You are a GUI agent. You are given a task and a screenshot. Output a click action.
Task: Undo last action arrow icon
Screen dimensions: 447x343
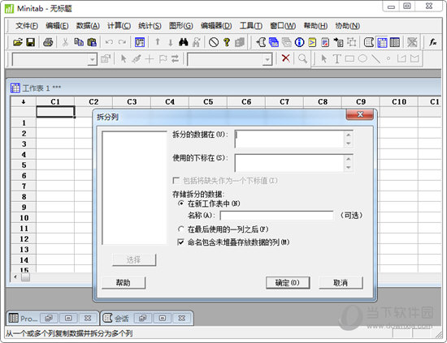point(109,42)
